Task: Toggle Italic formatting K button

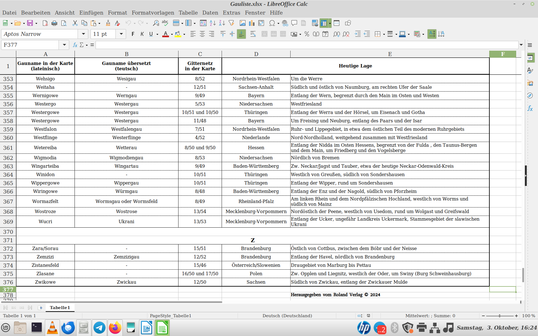Action: [142, 34]
